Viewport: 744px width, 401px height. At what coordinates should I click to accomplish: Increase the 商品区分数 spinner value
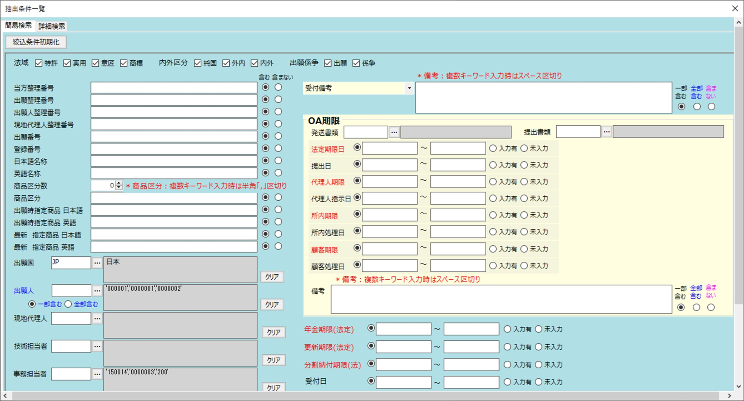(x=119, y=183)
